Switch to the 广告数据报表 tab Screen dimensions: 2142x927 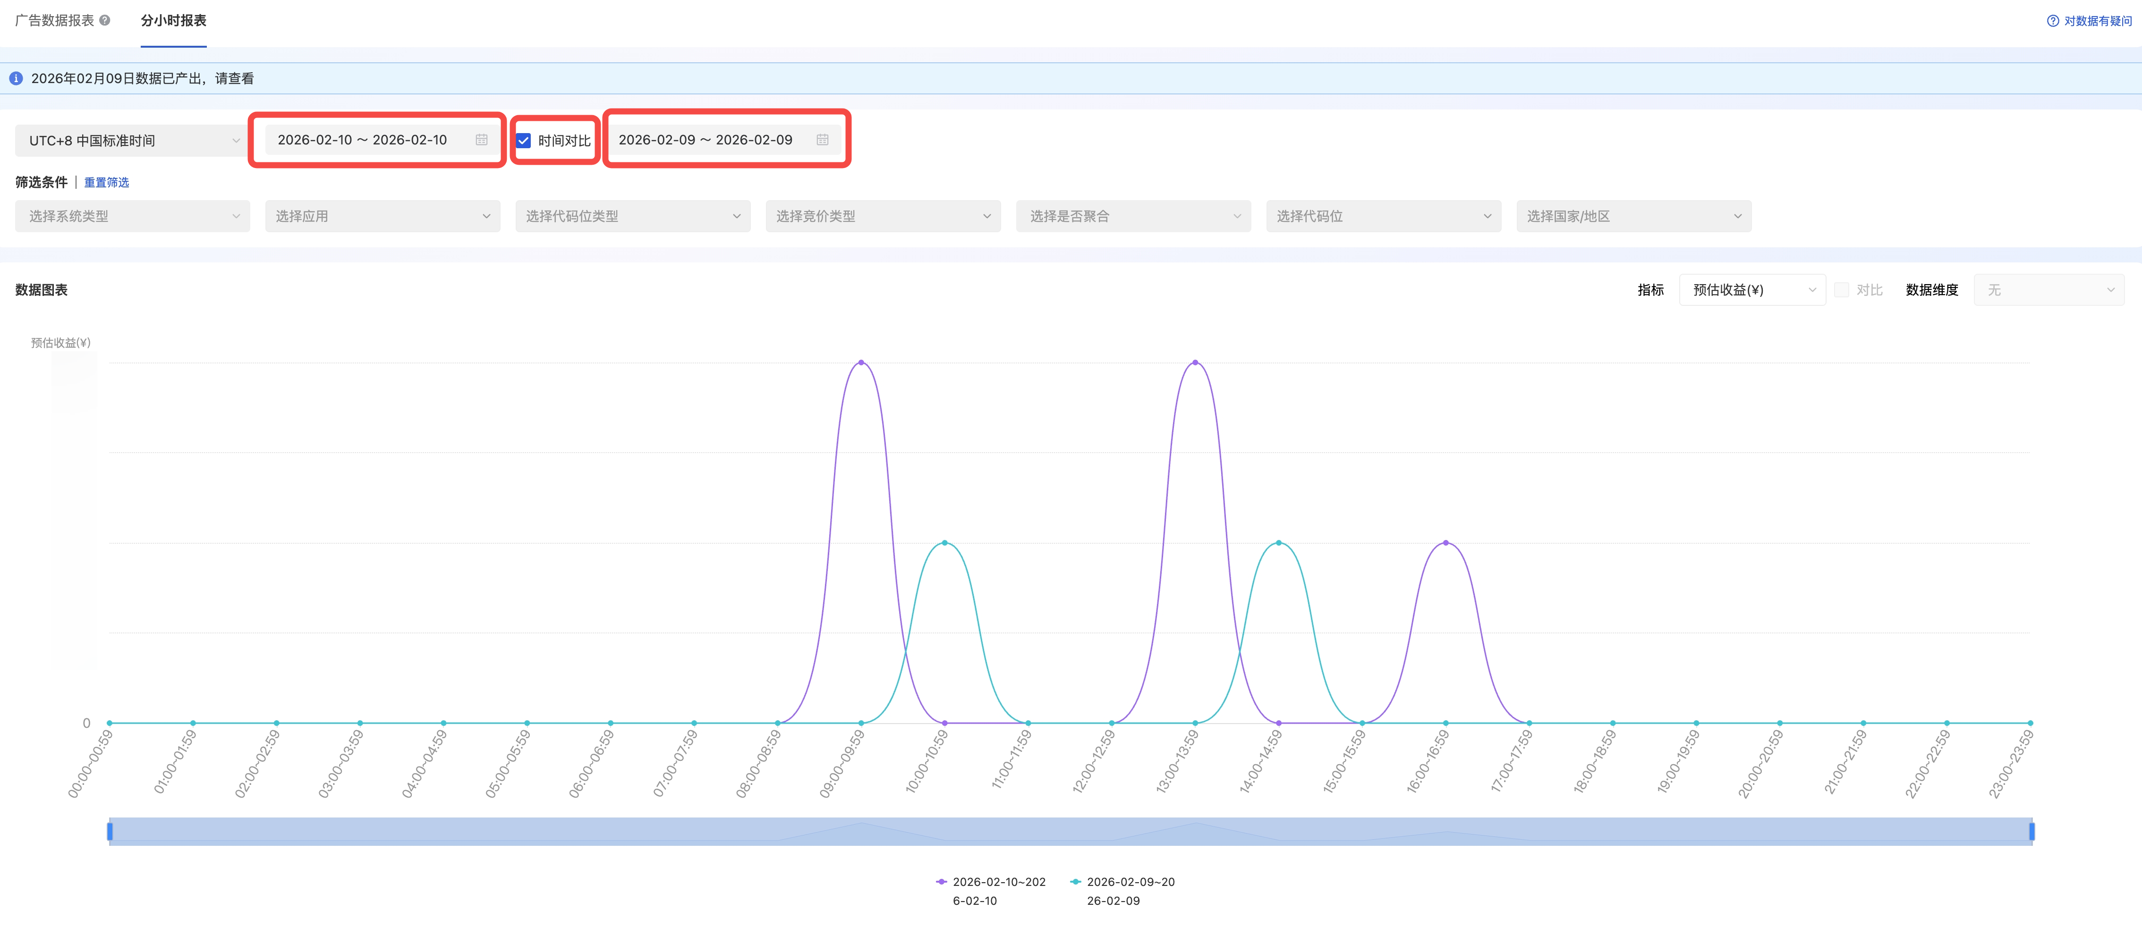click(54, 21)
